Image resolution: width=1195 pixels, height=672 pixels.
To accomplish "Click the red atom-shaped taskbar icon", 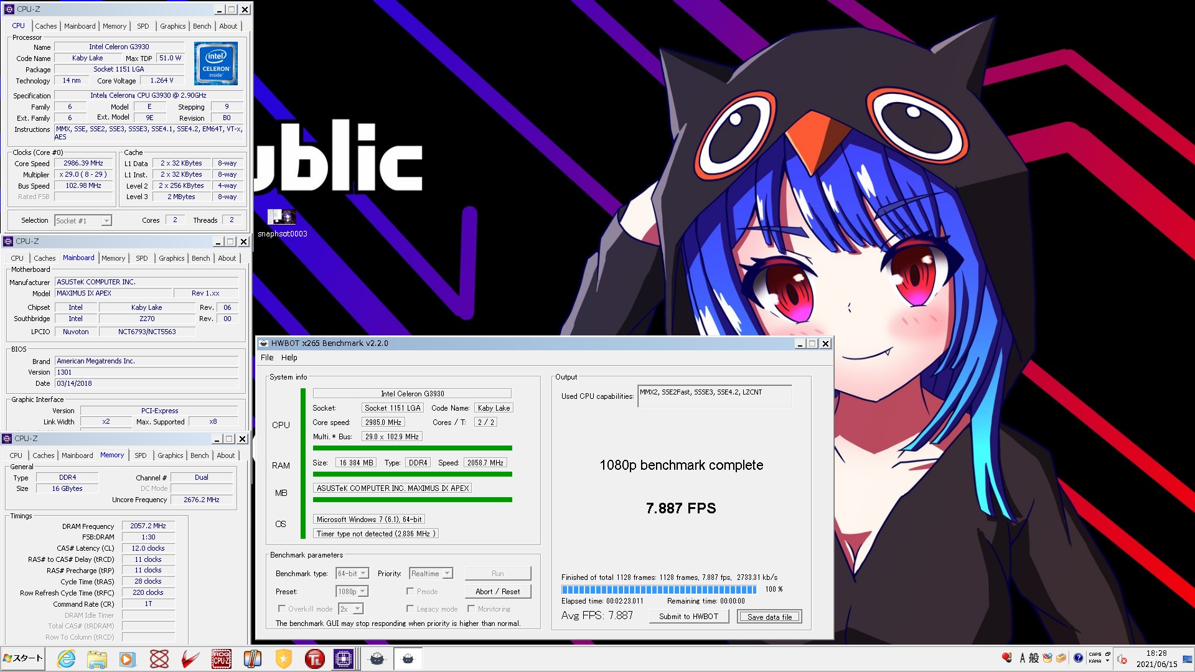I will [x=159, y=659].
